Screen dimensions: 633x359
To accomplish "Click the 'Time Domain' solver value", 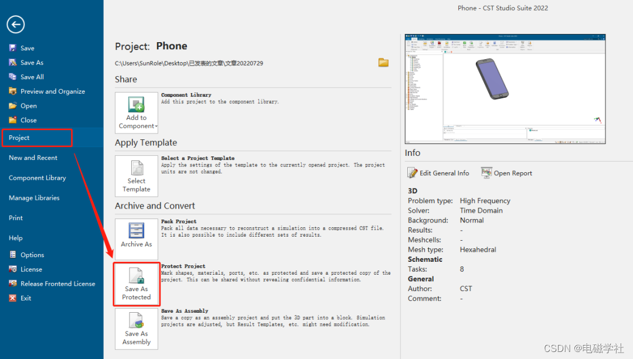I will click(481, 211).
